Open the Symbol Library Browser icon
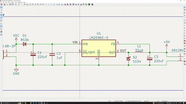The width and height of the screenshot is (186, 104). 68,4
